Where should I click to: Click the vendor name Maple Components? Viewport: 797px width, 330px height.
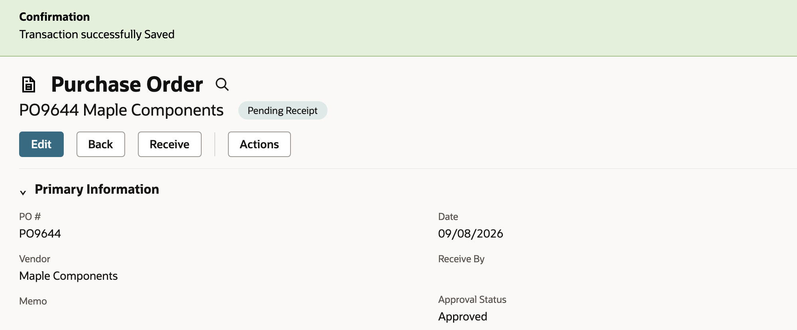(69, 276)
